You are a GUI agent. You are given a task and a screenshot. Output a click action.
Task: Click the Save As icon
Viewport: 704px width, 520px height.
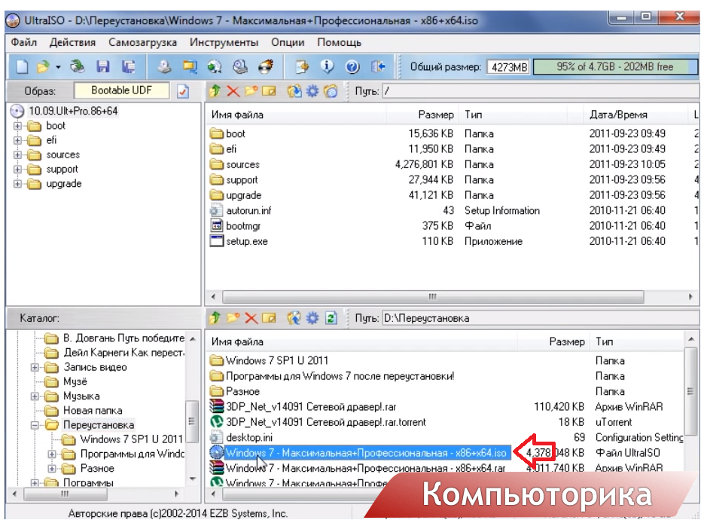point(129,67)
